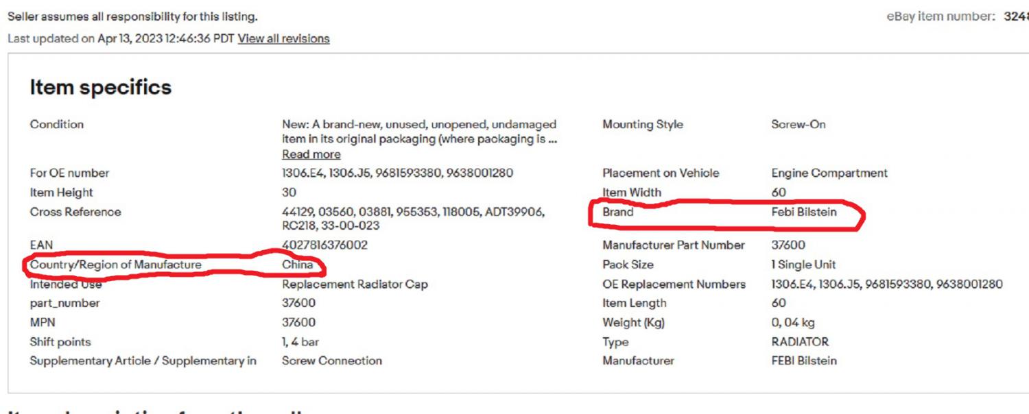
Task: Click the For OE number values
Action: [x=397, y=173]
